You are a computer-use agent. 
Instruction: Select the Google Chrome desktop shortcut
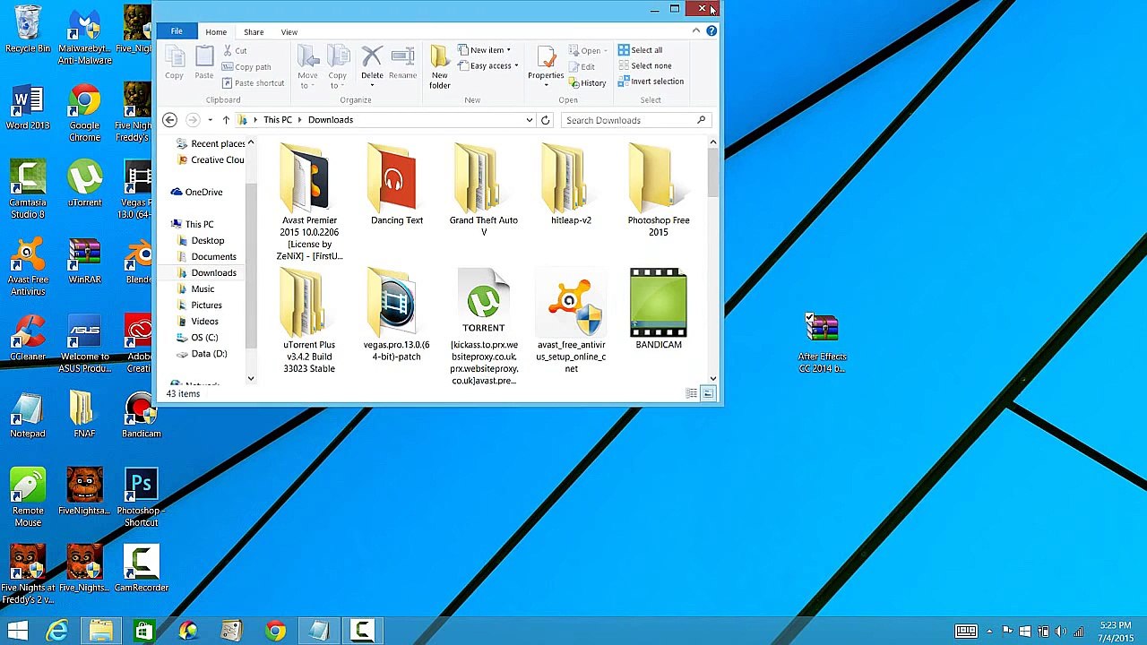84,112
